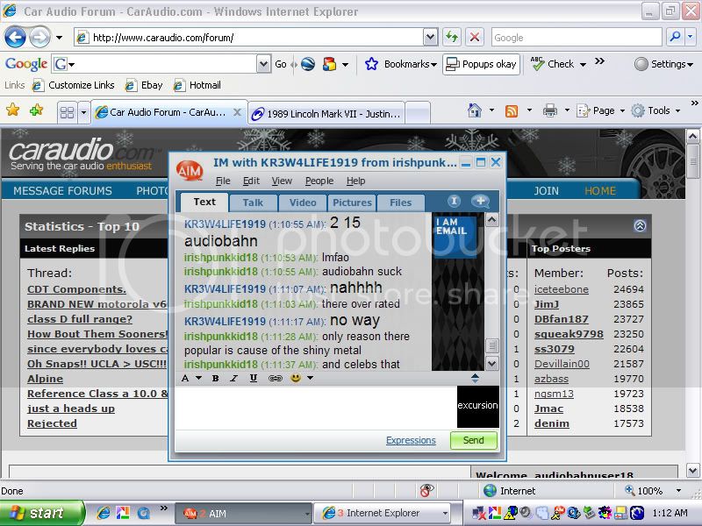Click the page vertical scrollbar thumb
The height and width of the screenshot is (526, 702).
tap(692, 161)
